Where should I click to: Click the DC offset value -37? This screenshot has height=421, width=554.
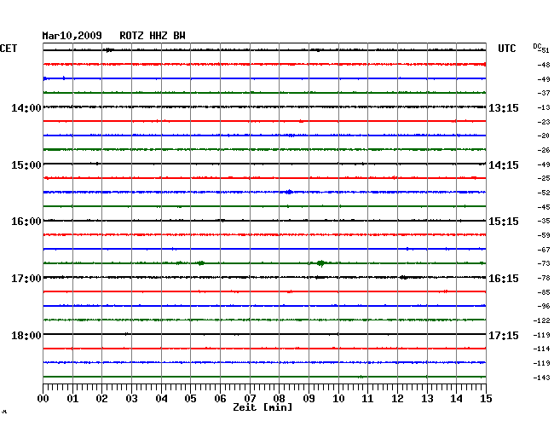click(544, 93)
